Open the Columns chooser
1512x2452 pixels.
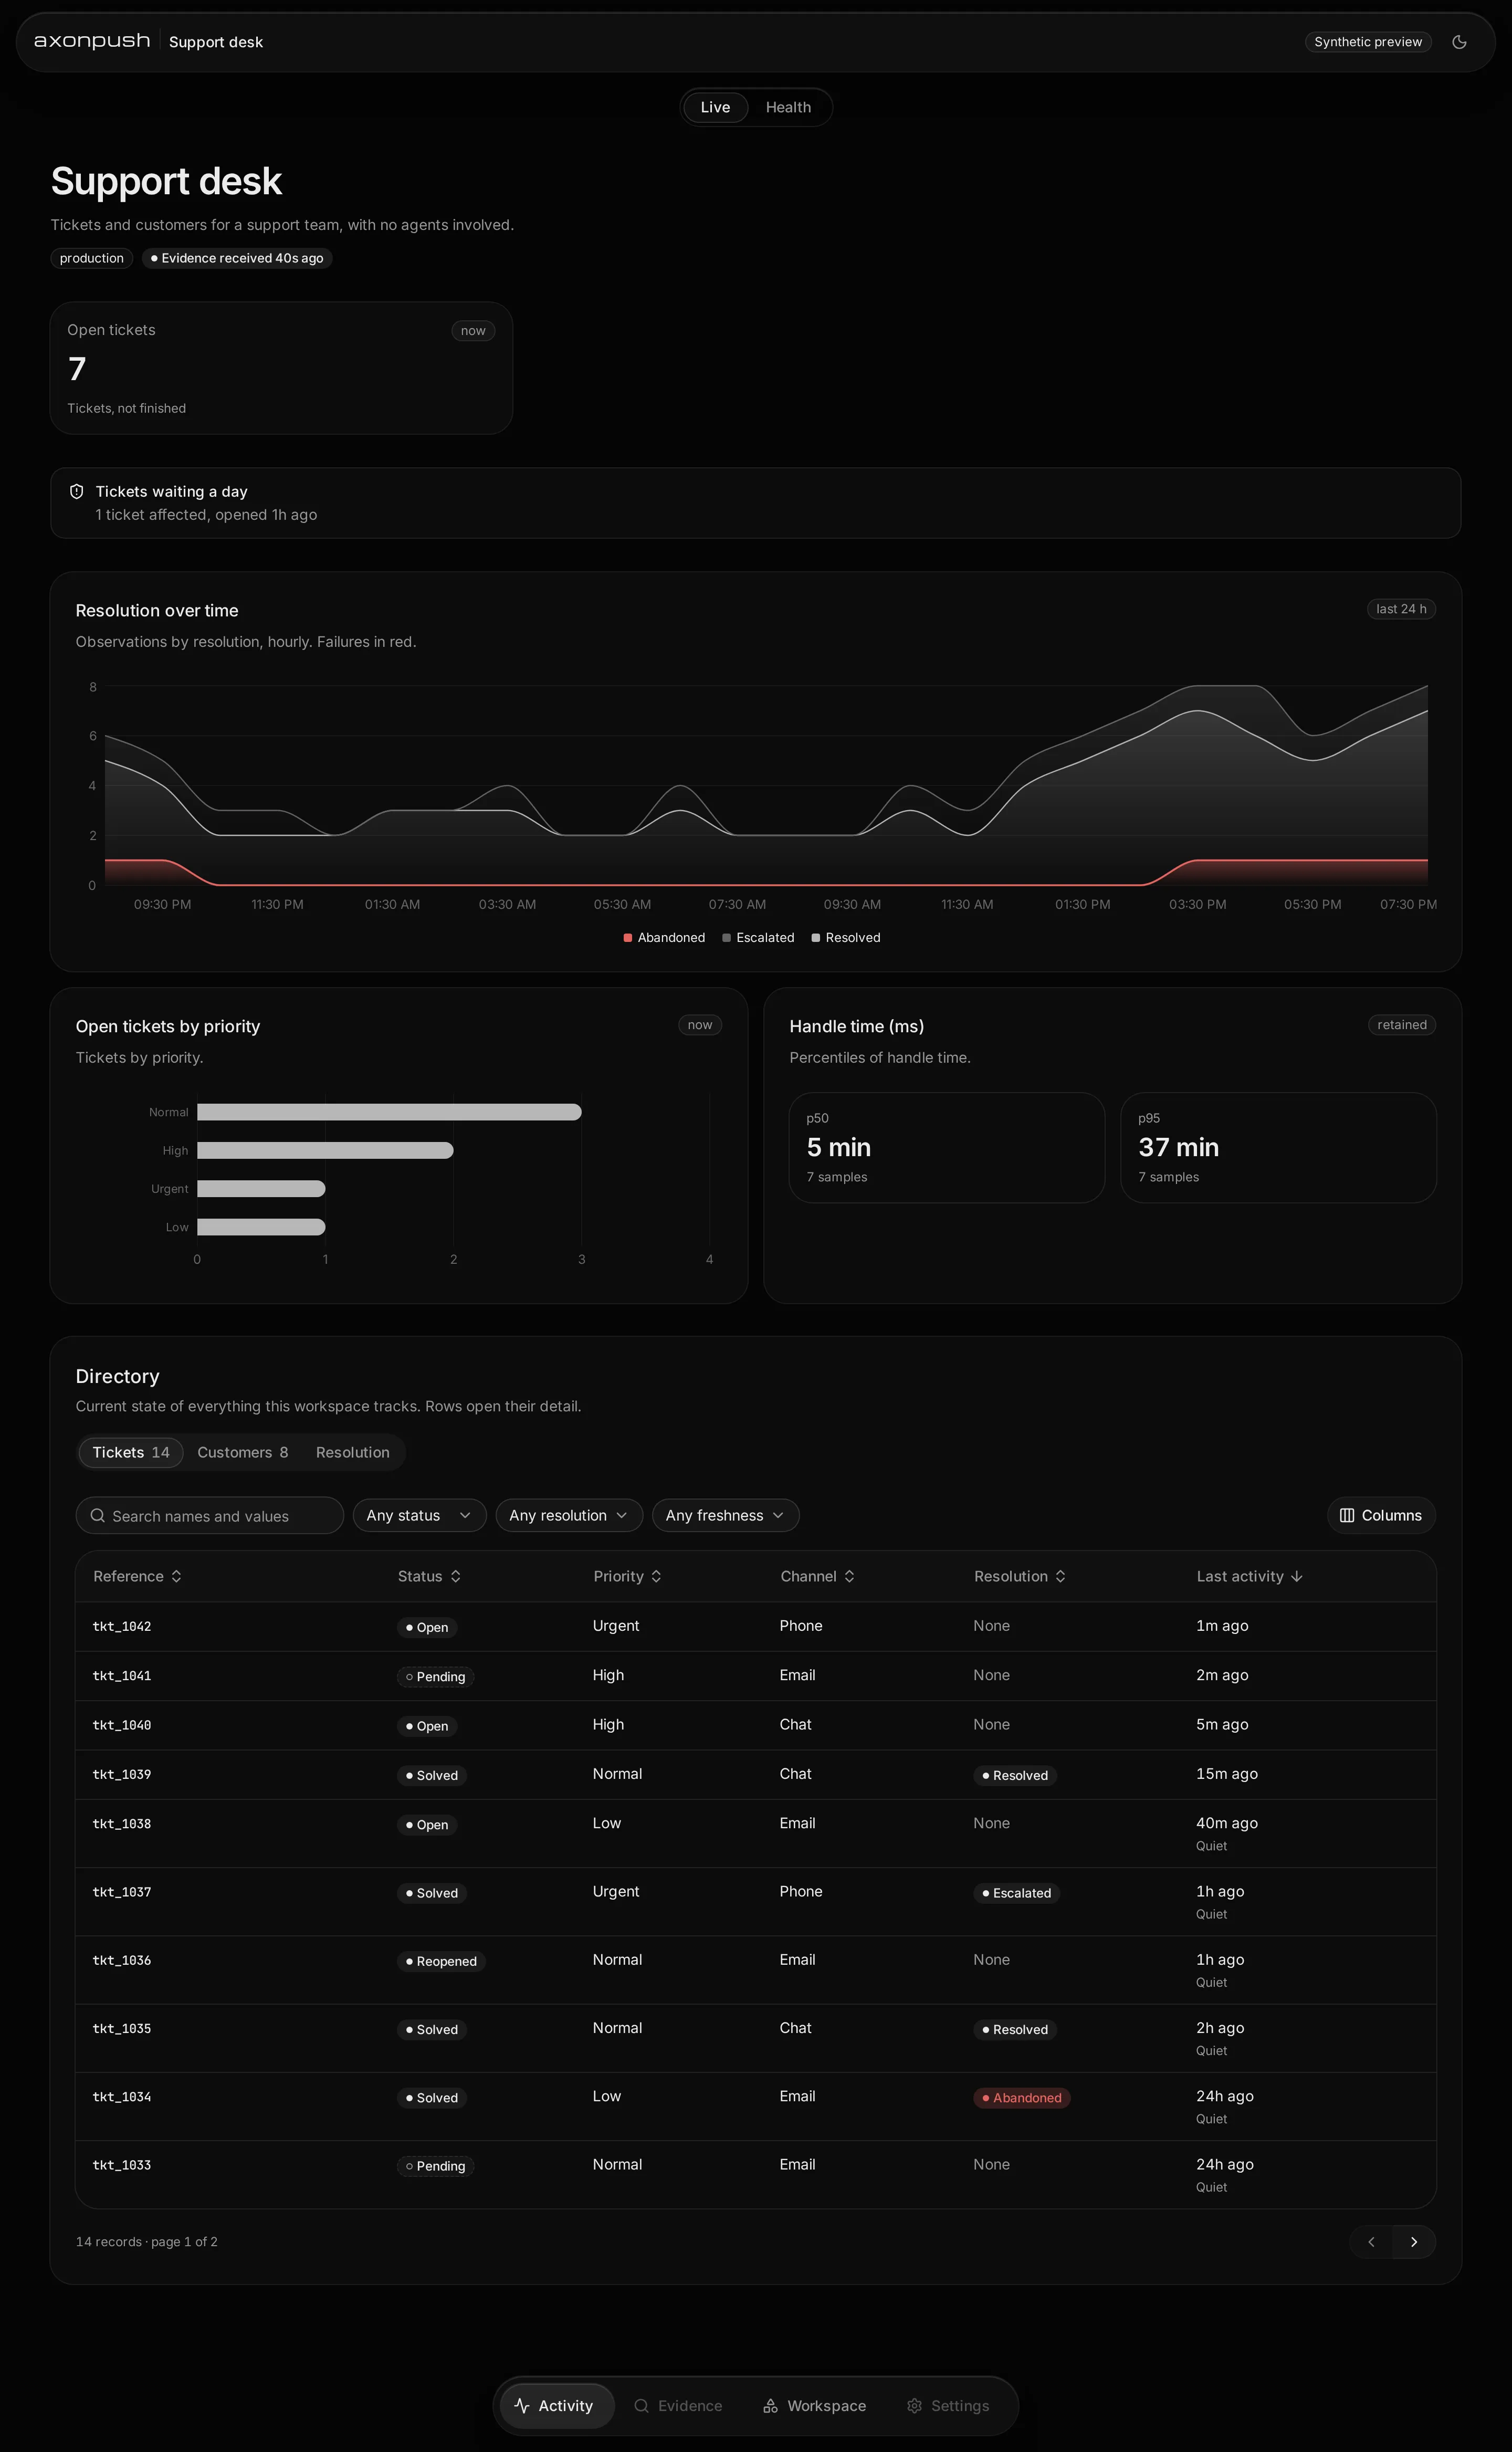click(x=1381, y=1515)
